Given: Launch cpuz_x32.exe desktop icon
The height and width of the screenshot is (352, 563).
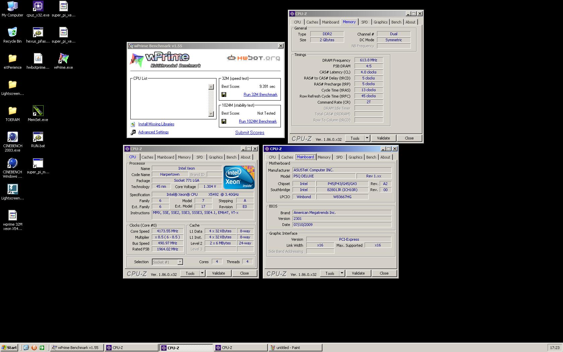Looking at the screenshot, I should point(38,6).
